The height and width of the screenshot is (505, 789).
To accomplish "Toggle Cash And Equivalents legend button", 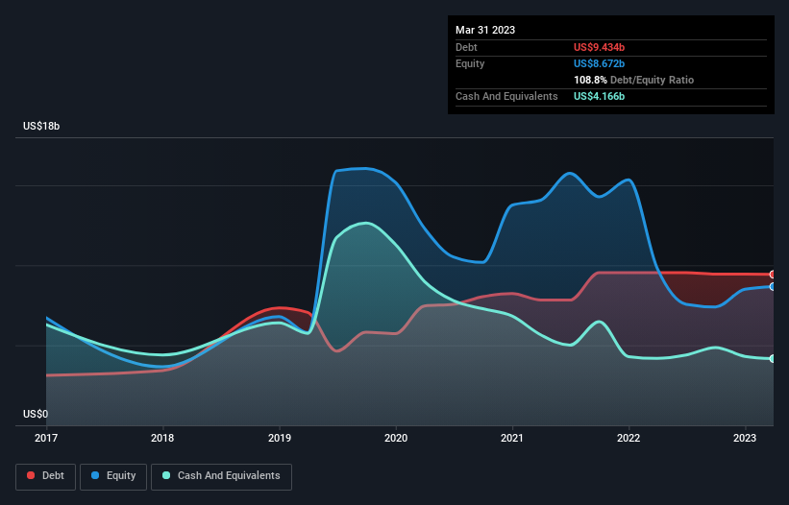I will point(221,476).
